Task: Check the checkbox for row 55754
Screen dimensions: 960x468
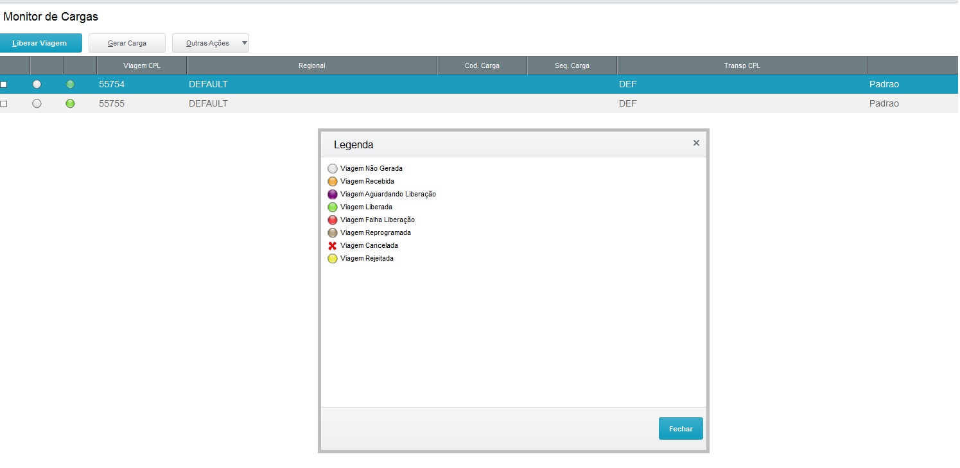Action: (x=4, y=85)
